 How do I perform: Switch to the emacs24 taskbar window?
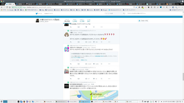tap(73, 102)
